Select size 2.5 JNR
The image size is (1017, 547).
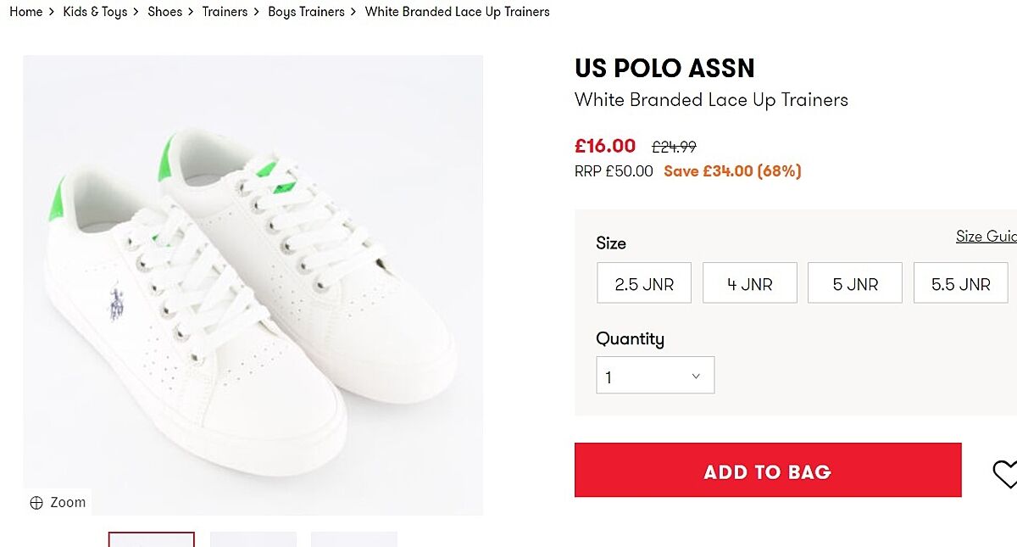click(644, 283)
